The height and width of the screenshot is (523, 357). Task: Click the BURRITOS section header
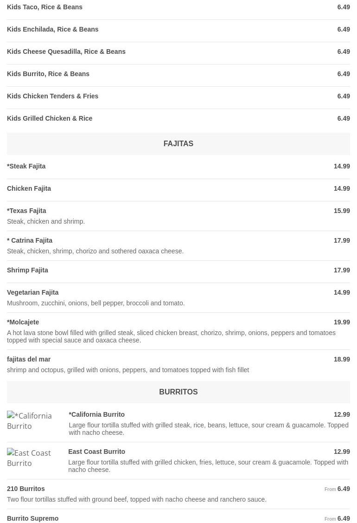pyautogui.click(x=178, y=392)
